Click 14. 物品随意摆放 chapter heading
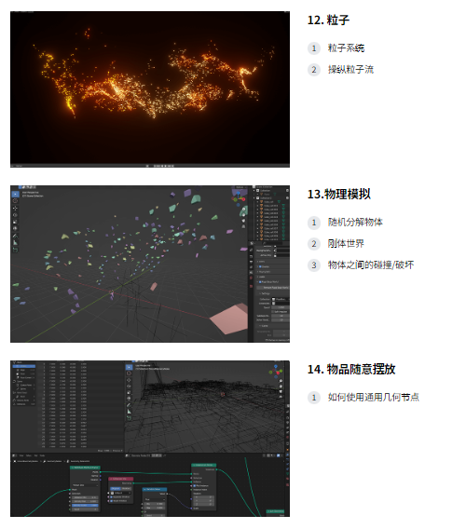Viewport: 466px width, 529px height. [351, 369]
